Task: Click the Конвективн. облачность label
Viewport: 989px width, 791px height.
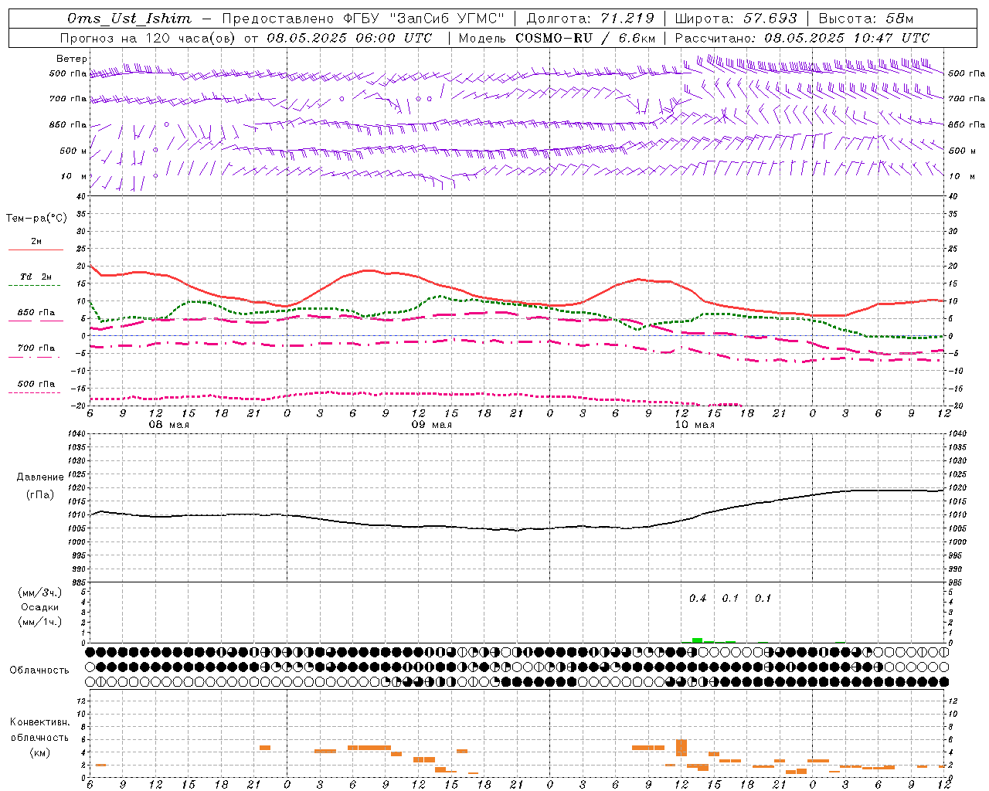Action: [39, 730]
